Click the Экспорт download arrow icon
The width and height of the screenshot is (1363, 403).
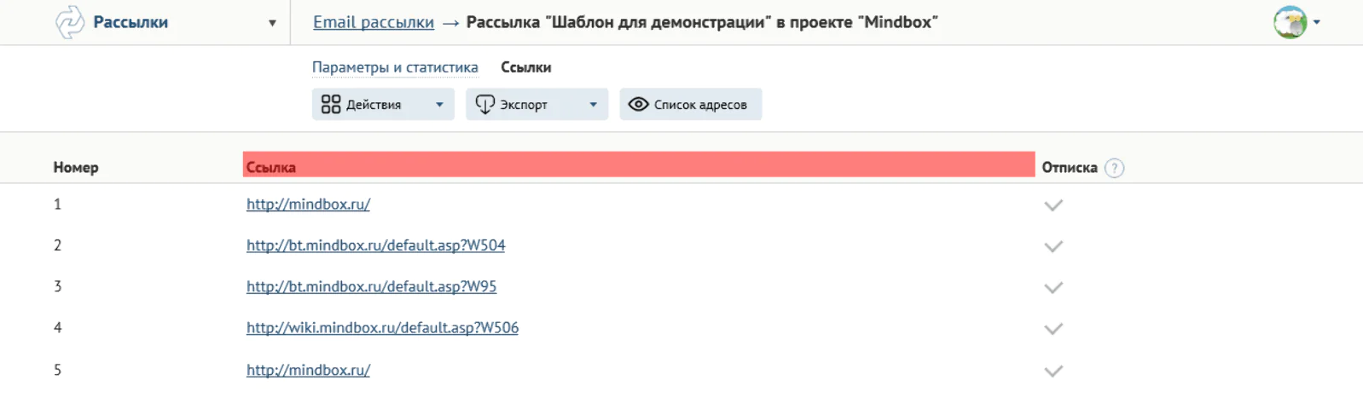[x=484, y=104]
